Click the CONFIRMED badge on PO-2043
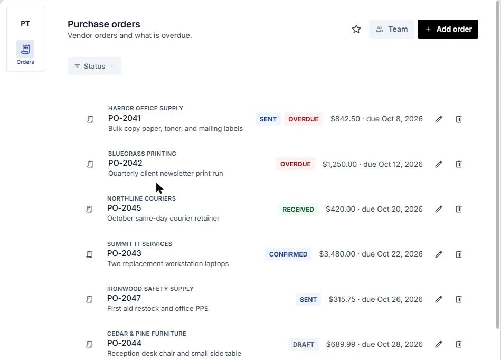This screenshot has height=360, width=501. point(288,254)
